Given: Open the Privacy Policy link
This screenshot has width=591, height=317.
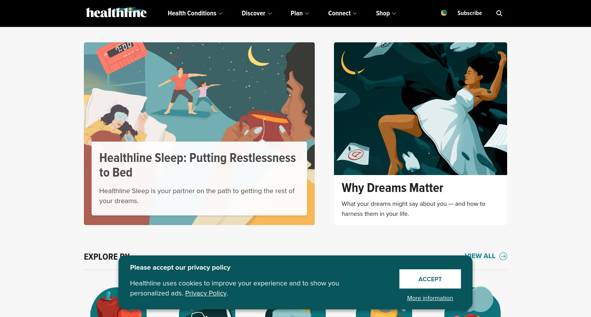Looking at the screenshot, I should coord(206,293).
